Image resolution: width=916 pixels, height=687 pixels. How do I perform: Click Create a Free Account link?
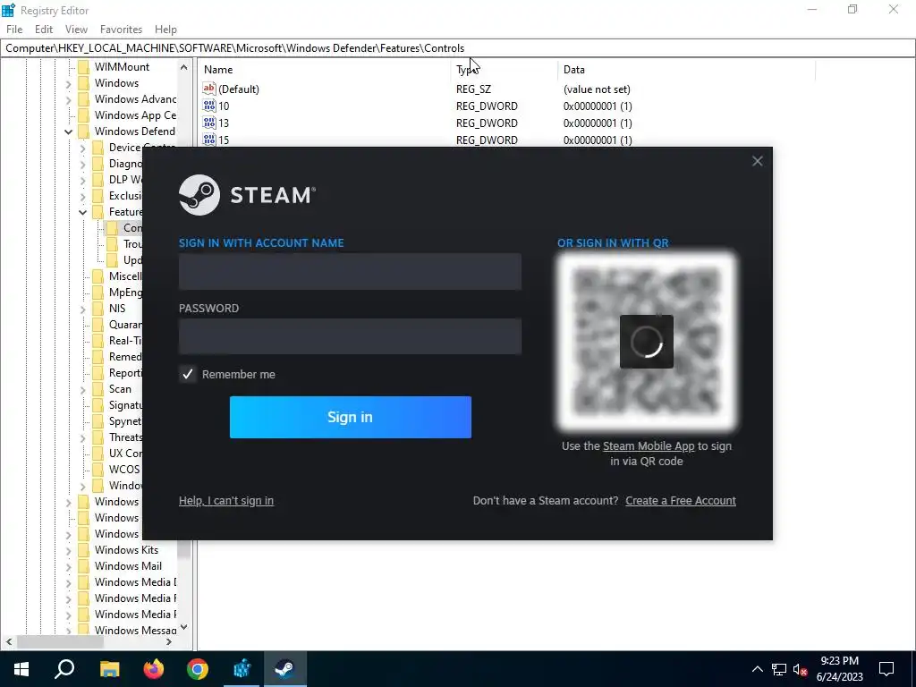(x=681, y=501)
